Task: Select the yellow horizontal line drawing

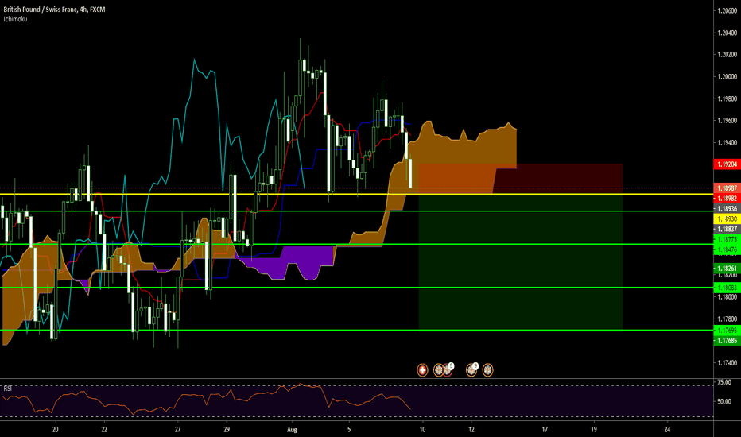Action: 356,194
